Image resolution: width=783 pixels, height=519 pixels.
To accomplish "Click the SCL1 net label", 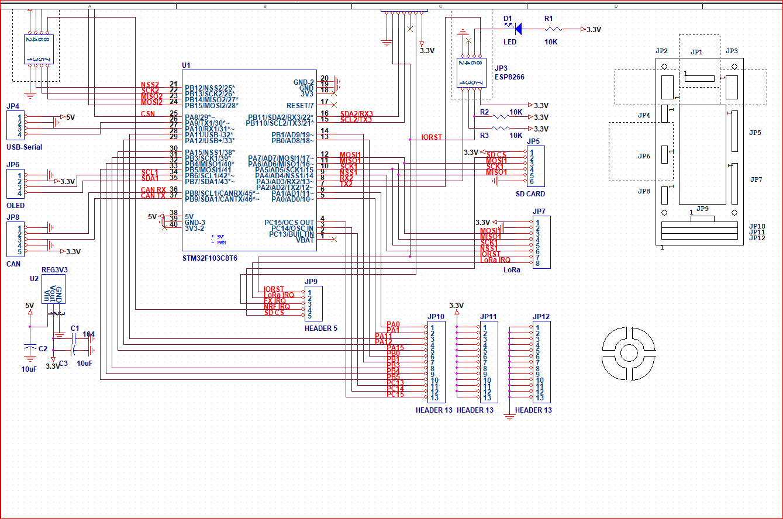I will point(150,172).
